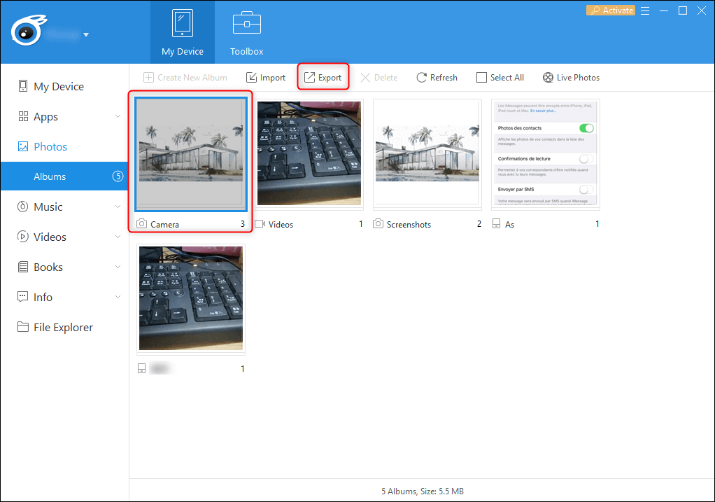The image size is (715, 502).
Task: Tick the Select All checkbox
Action: click(x=481, y=78)
